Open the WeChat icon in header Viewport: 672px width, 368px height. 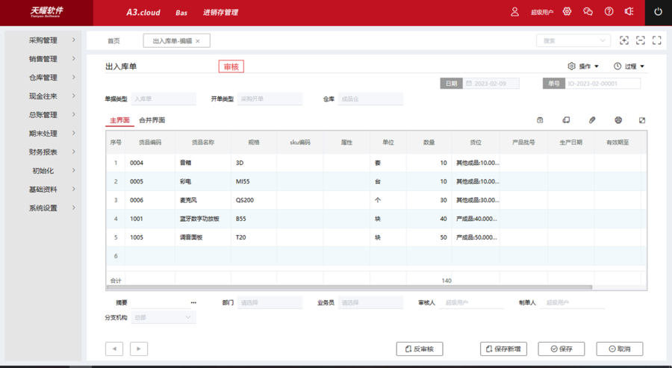point(588,12)
